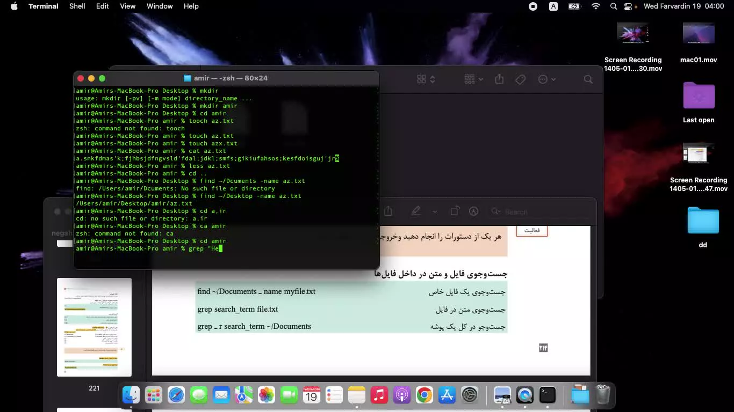Click the 'find ~/Desktop -name az.txt' terminal line
Image resolution: width=734 pixels, height=412 pixels.
(x=189, y=196)
